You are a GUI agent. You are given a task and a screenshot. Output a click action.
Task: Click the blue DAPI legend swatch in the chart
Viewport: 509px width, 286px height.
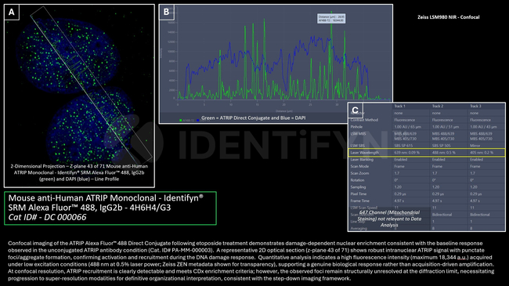(197, 120)
